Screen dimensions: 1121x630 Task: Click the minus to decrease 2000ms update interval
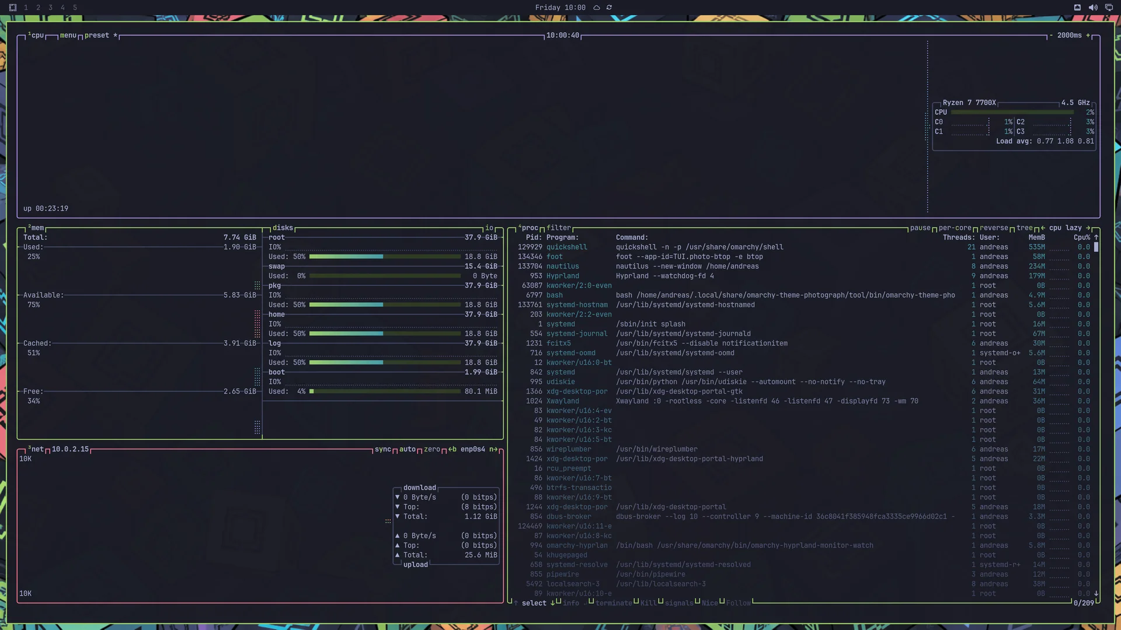[x=1051, y=36]
